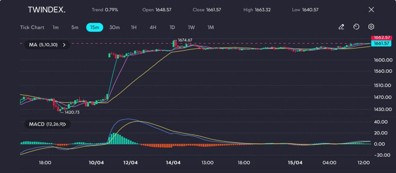
Task: Click the pencil drawing tool icon
Action: tap(341, 27)
